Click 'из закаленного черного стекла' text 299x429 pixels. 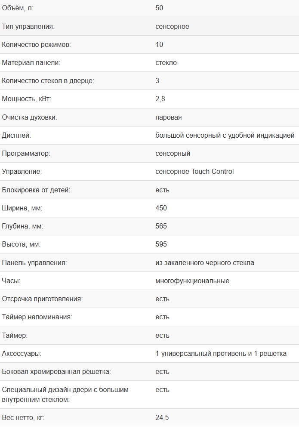[205, 262]
